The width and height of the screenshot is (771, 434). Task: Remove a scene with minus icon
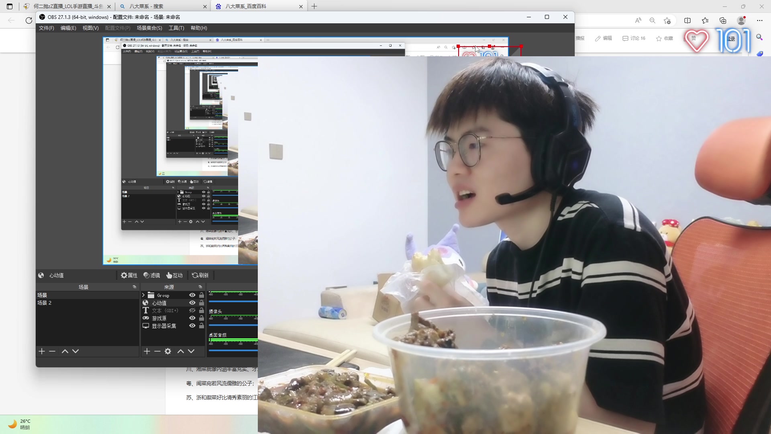[52, 351]
